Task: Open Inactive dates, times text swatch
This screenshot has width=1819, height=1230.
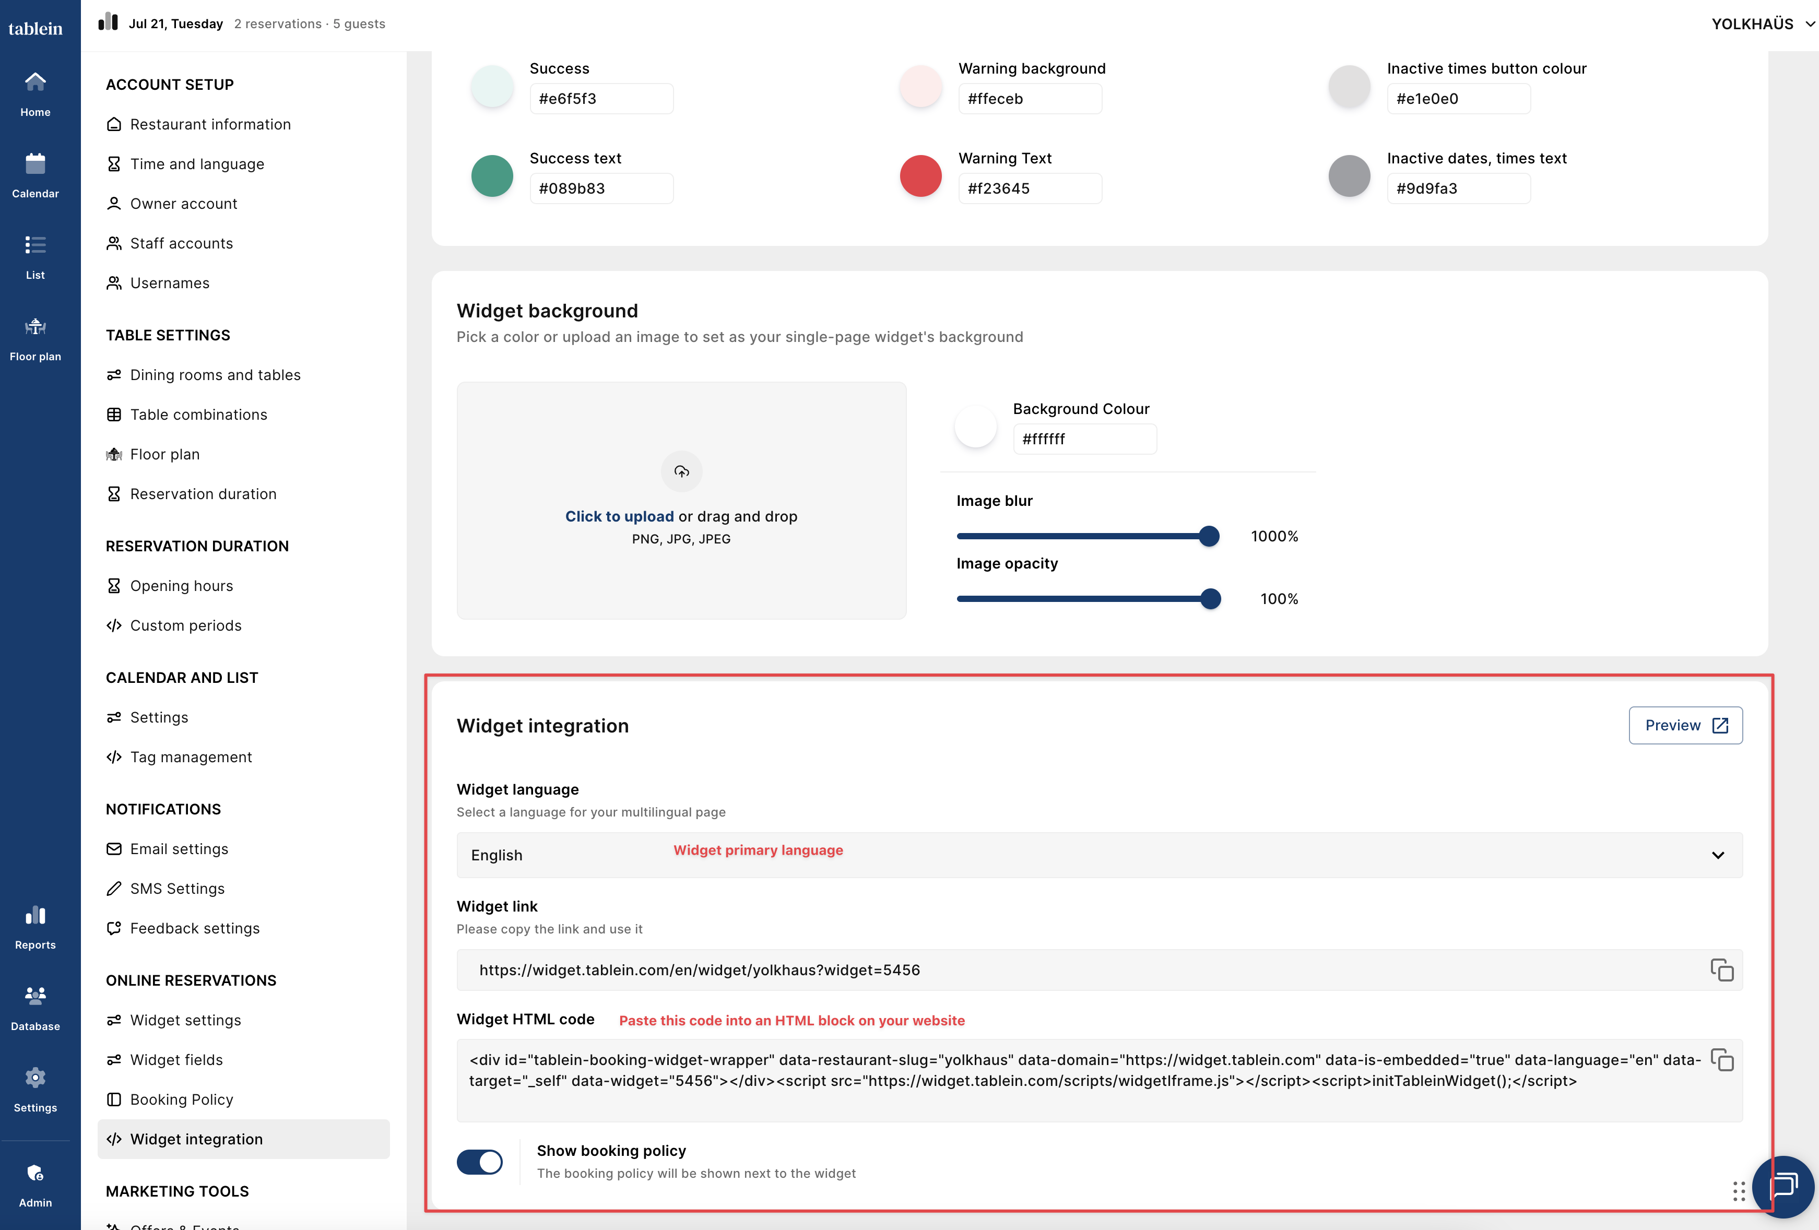Action: click(x=1350, y=175)
